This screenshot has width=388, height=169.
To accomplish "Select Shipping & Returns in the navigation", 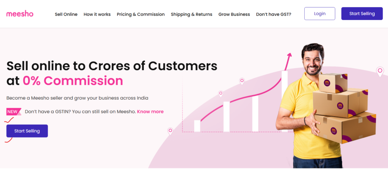I will [191, 14].
